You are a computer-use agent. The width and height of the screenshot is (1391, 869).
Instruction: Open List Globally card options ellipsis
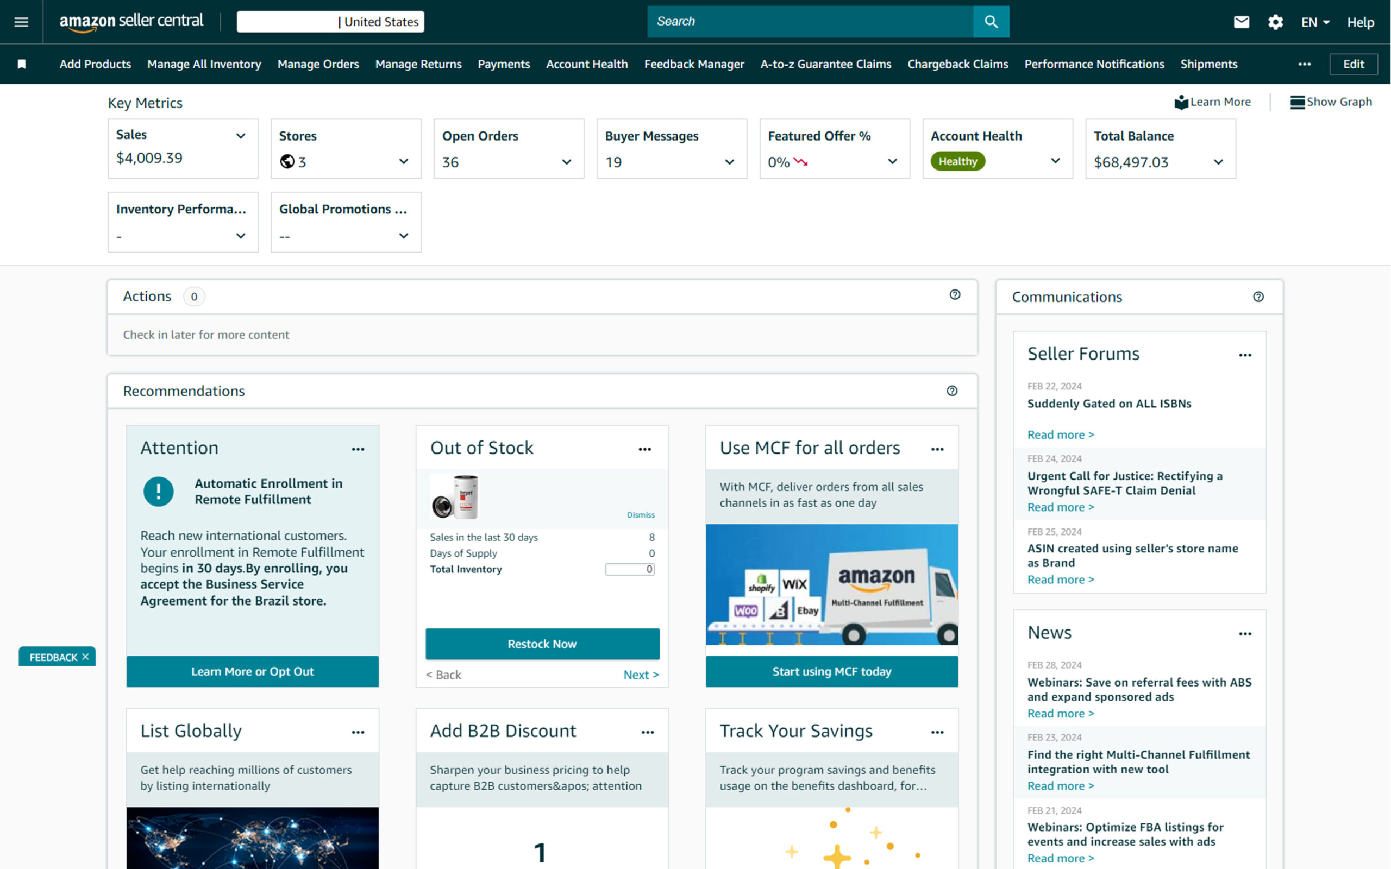358,732
